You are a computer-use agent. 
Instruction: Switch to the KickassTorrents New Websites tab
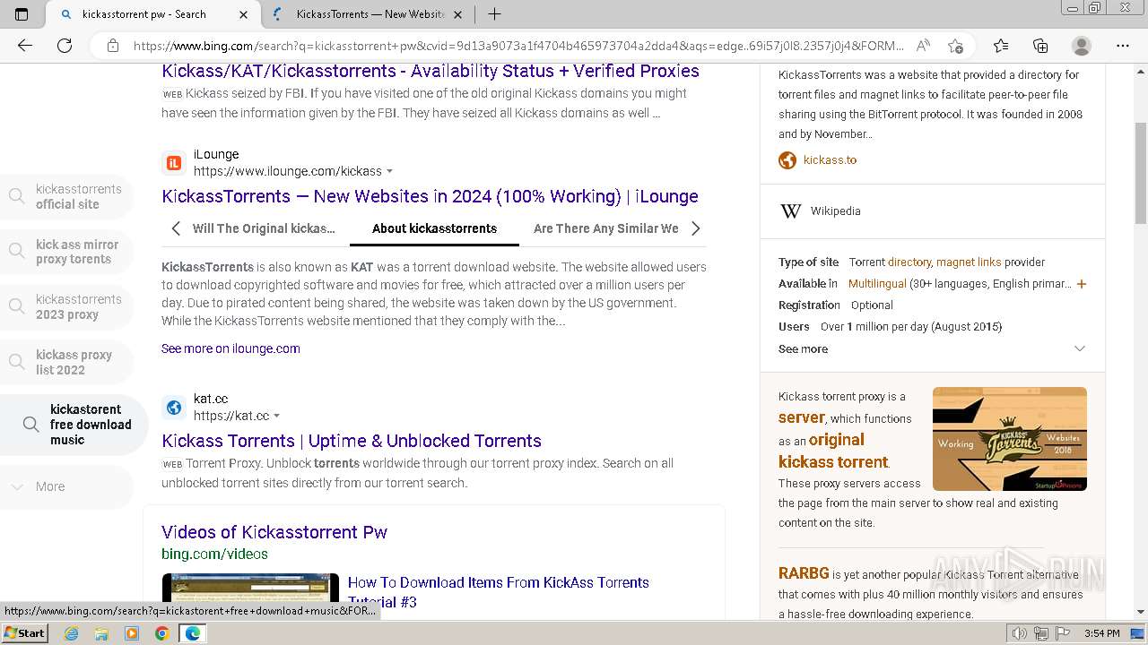tap(368, 14)
